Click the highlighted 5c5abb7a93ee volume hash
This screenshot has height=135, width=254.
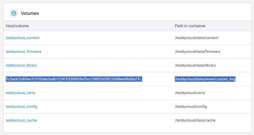tap(74, 79)
